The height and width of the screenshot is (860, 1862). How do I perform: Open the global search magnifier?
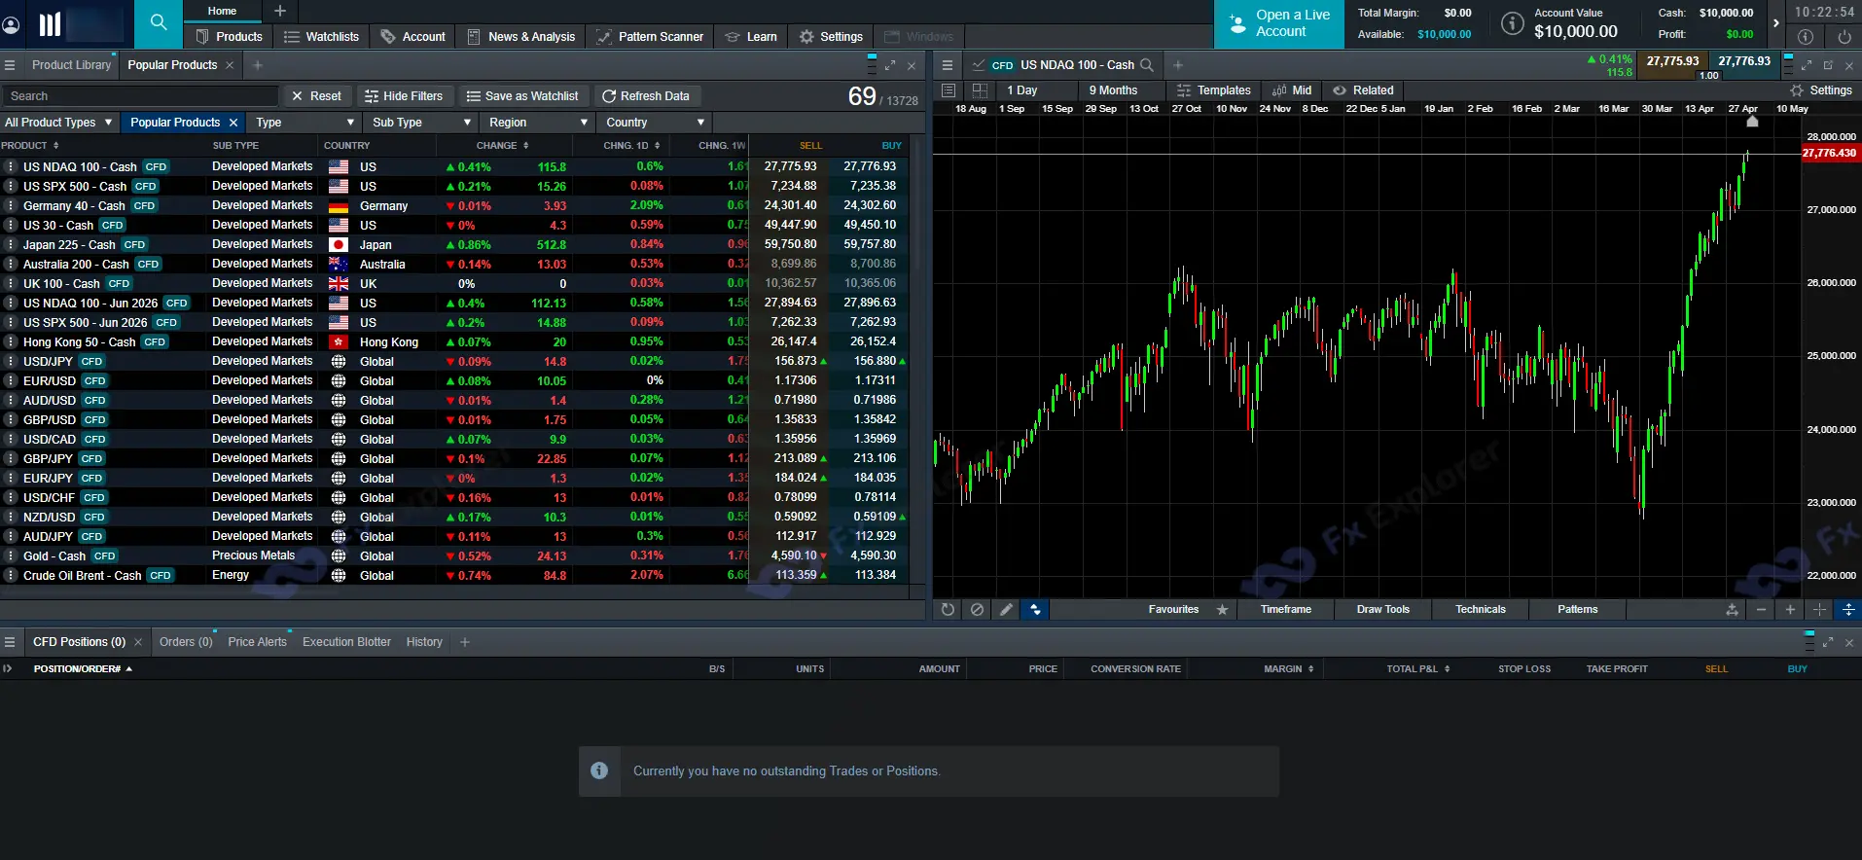pos(159,22)
